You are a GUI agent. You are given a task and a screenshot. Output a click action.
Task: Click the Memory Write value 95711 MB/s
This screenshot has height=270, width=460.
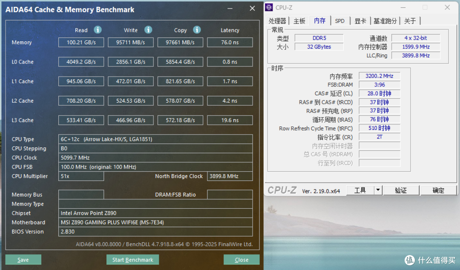tap(131, 42)
